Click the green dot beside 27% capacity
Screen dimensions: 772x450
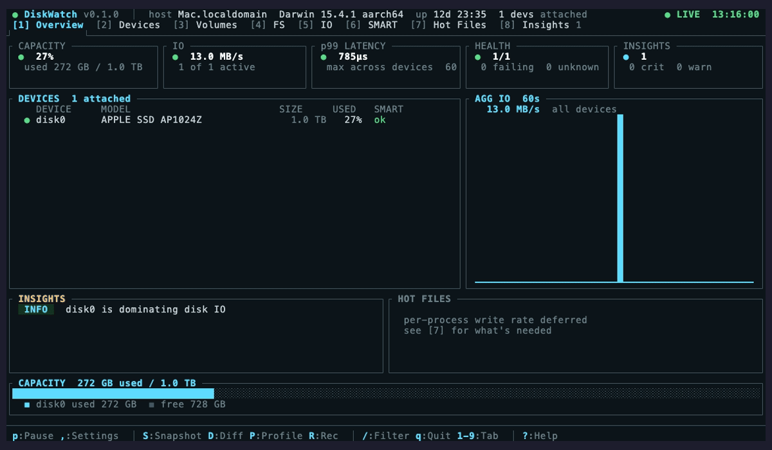coord(21,57)
